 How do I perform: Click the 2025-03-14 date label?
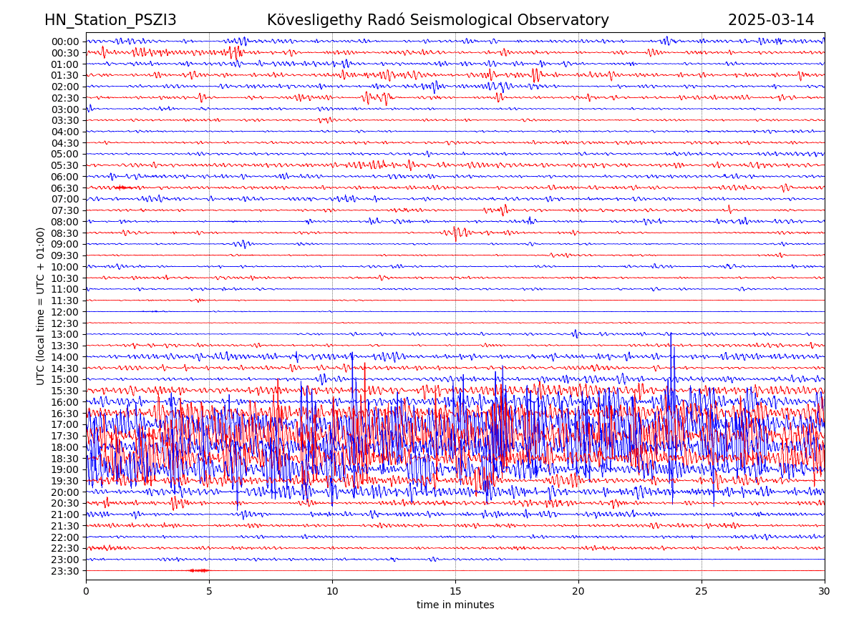click(x=771, y=20)
